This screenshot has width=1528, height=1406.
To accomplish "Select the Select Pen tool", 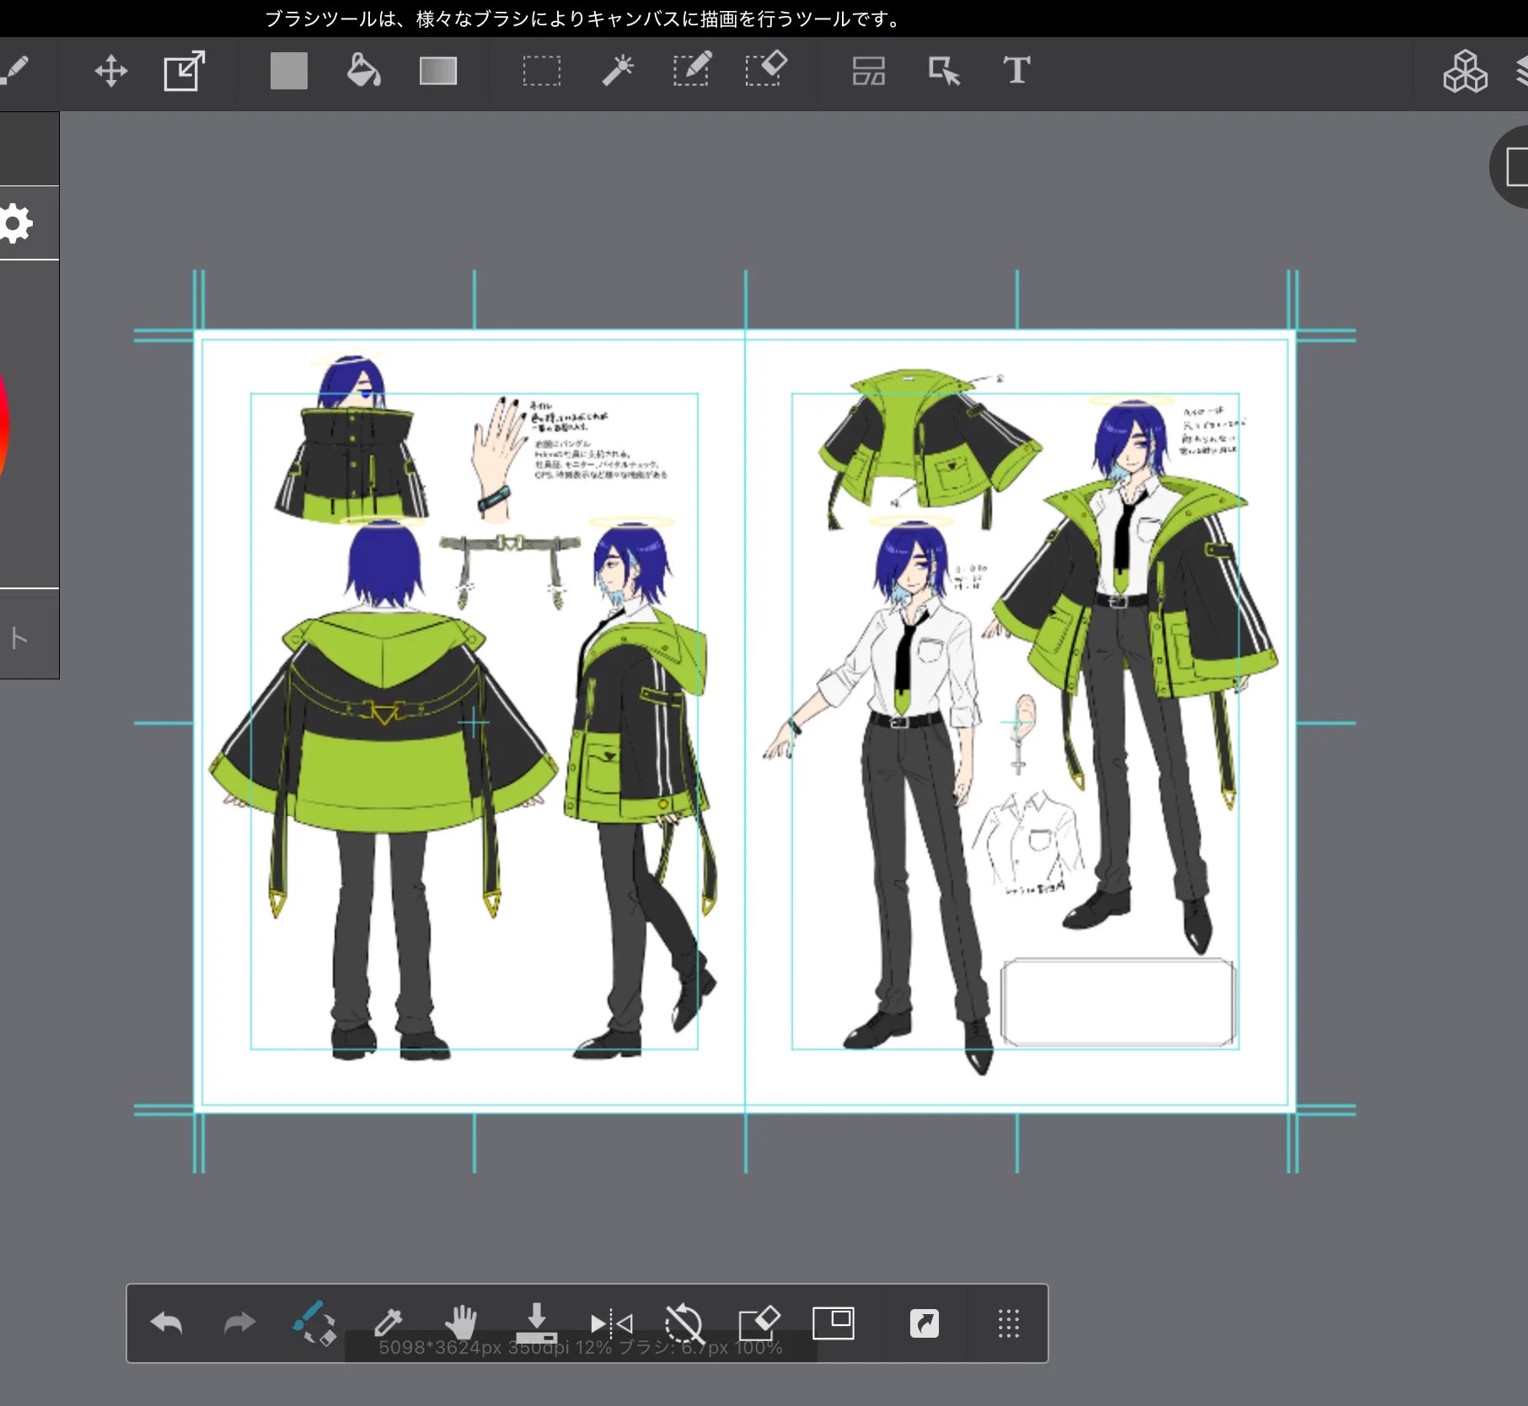I will coord(692,69).
